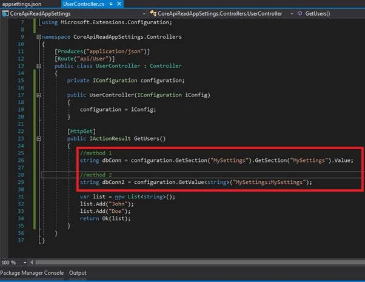Click on the [HttpGet] attribute
Image resolution: width=365 pixels, height=282 pixels.
(81, 132)
